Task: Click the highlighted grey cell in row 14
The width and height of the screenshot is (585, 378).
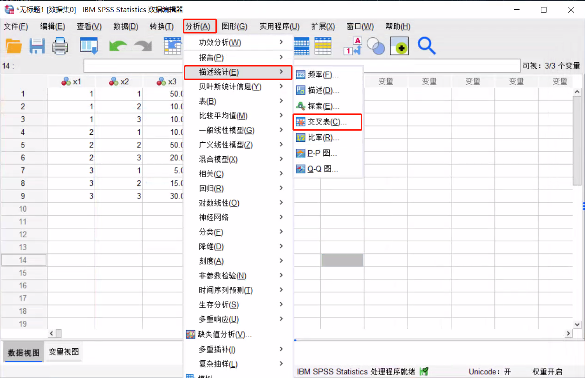Action: 342,260
